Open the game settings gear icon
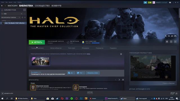Viewport: 180px width, 101px height. (167, 42)
